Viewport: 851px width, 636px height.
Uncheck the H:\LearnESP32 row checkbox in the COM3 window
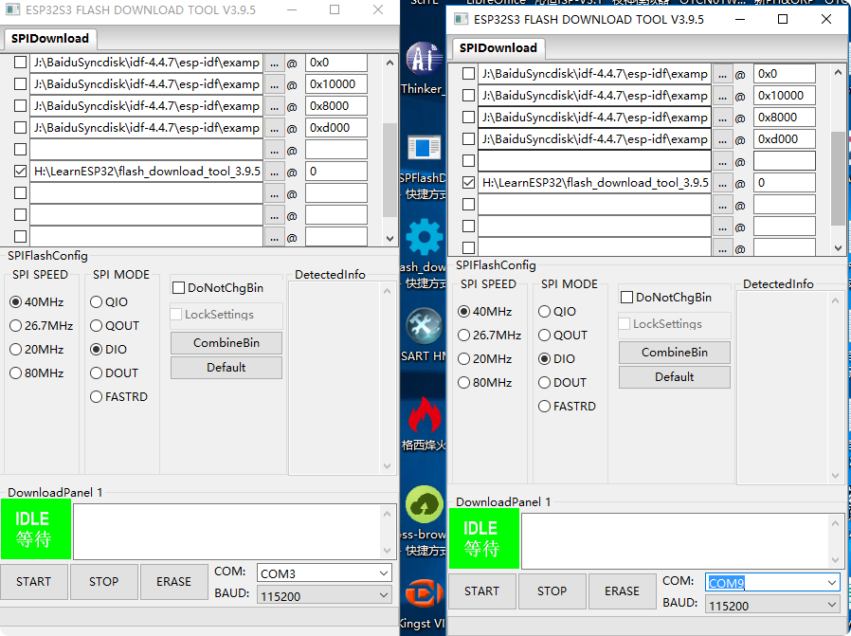(x=20, y=171)
